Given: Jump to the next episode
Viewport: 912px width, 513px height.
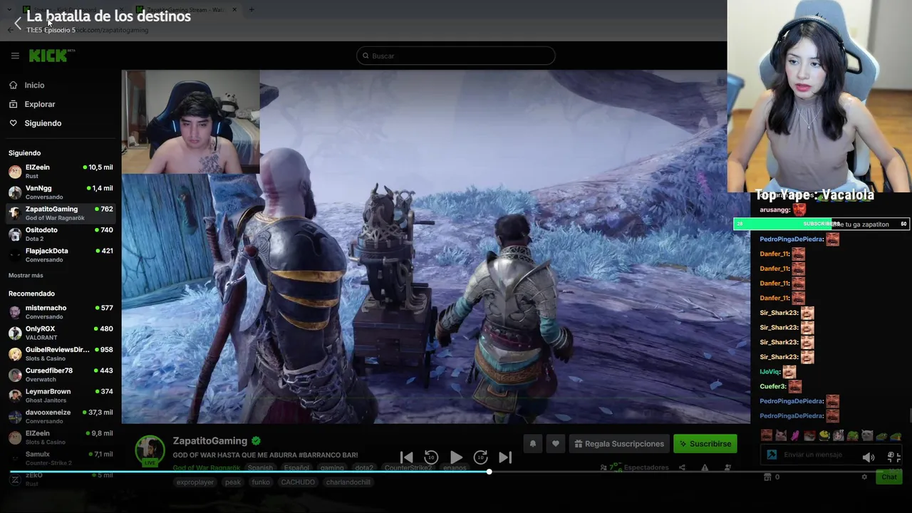Looking at the screenshot, I should [505, 457].
